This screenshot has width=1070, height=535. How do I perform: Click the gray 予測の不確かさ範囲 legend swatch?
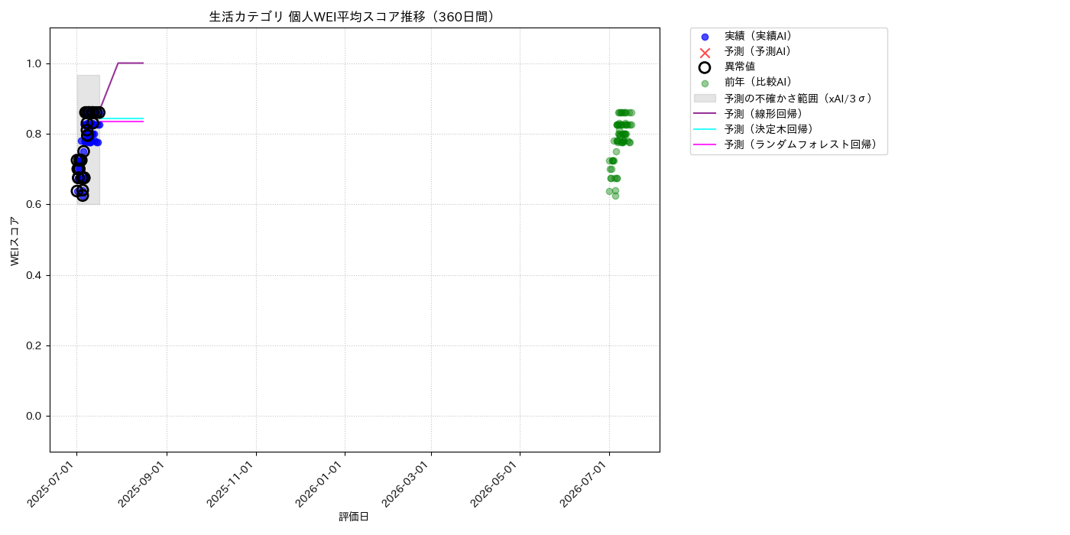pyautogui.click(x=705, y=99)
